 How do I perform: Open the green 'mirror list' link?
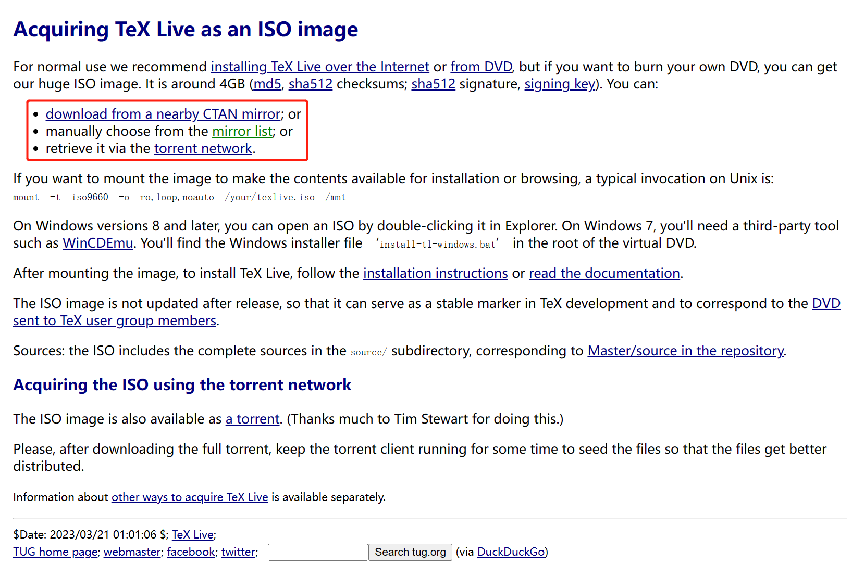click(242, 131)
